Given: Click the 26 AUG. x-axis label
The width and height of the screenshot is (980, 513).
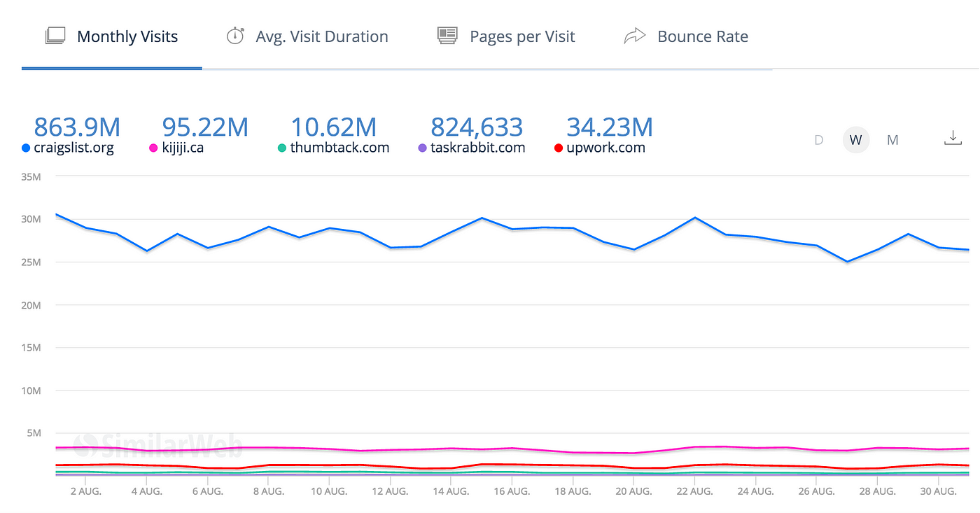Looking at the screenshot, I should (x=815, y=491).
